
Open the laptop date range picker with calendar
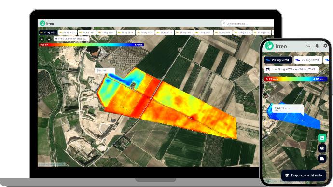(x=70, y=39)
